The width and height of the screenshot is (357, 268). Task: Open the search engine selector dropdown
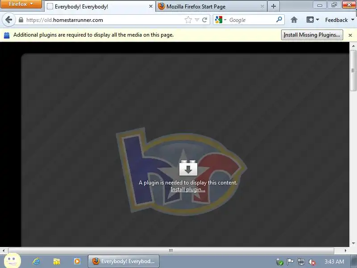220,20
